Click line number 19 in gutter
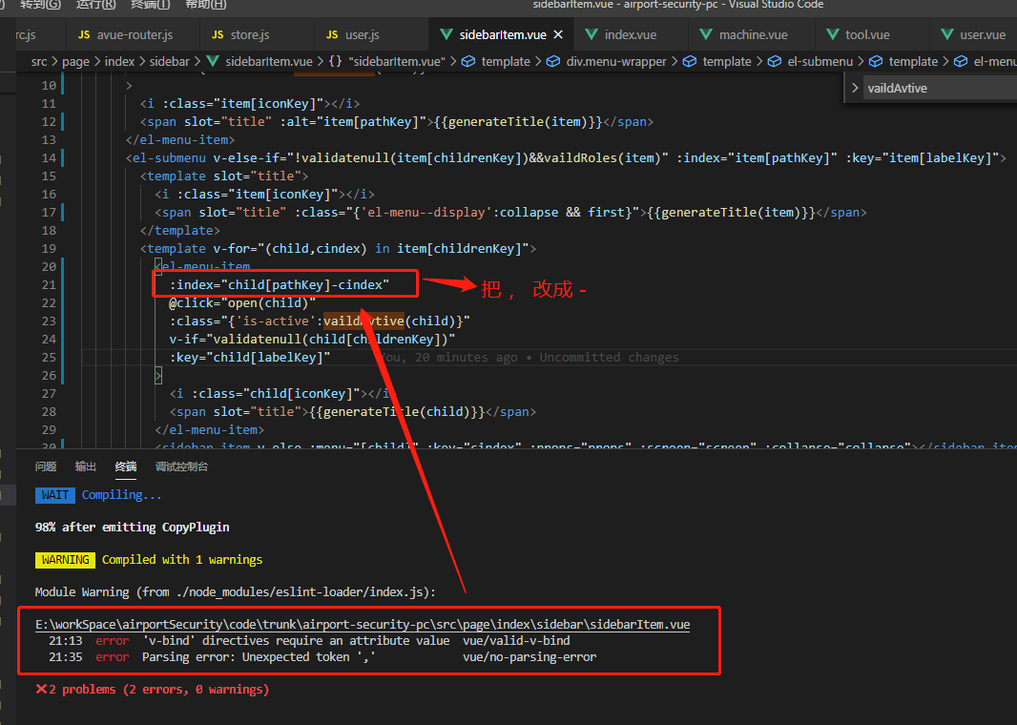Viewport: 1017px width, 725px height. tap(49, 248)
